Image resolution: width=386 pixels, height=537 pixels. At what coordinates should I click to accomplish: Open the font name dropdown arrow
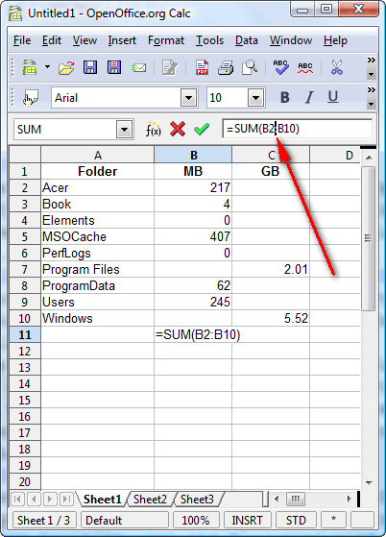coord(188,98)
